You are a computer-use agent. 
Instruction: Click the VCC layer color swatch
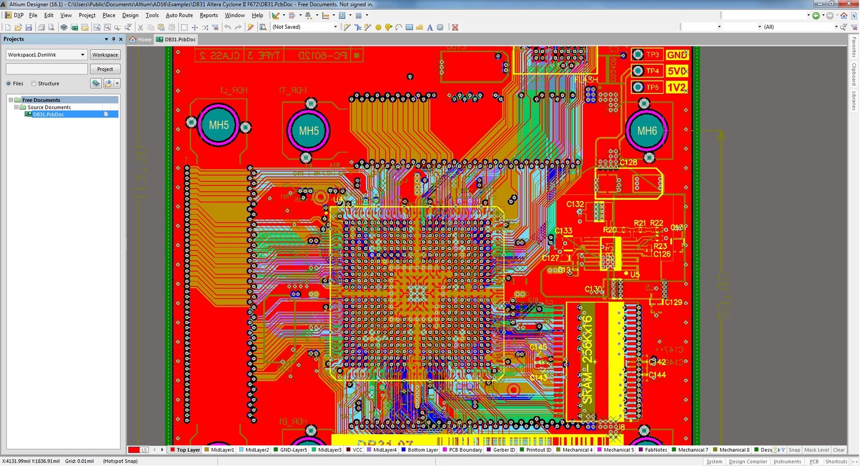[349, 450]
